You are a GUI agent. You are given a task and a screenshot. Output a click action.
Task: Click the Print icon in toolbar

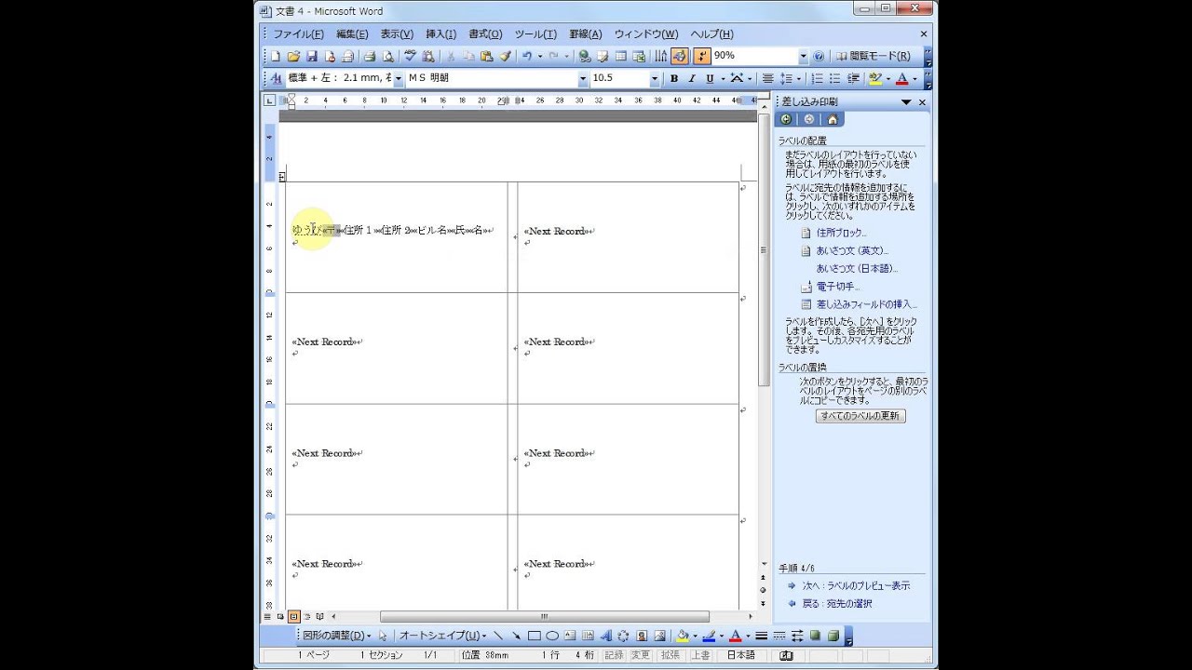click(x=370, y=57)
